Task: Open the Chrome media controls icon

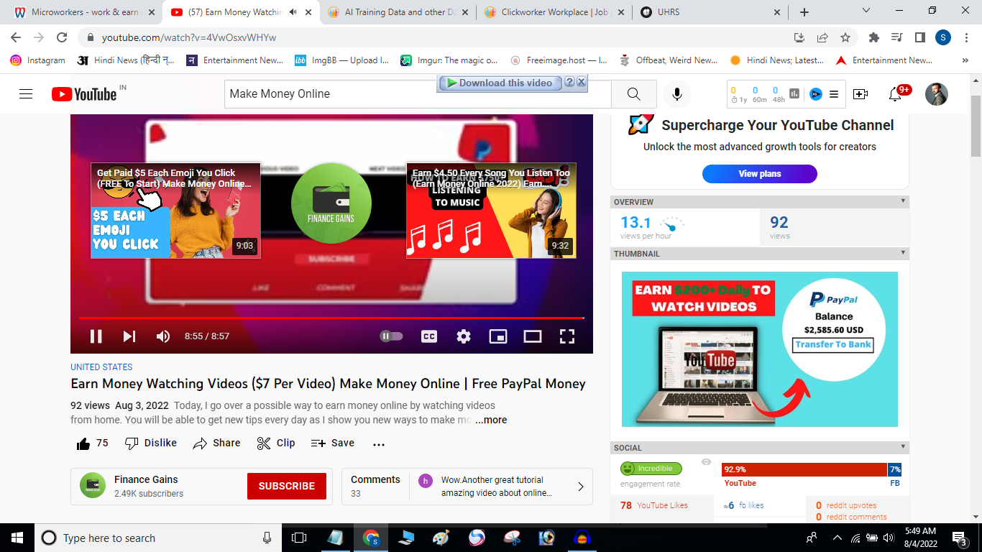Action: (x=896, y=37)
